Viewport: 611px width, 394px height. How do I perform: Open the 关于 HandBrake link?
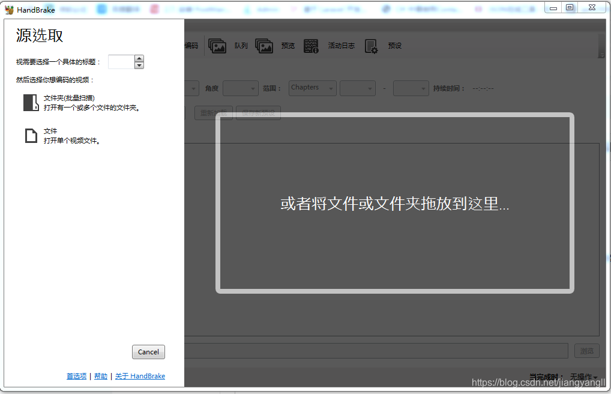click(140, 376)
